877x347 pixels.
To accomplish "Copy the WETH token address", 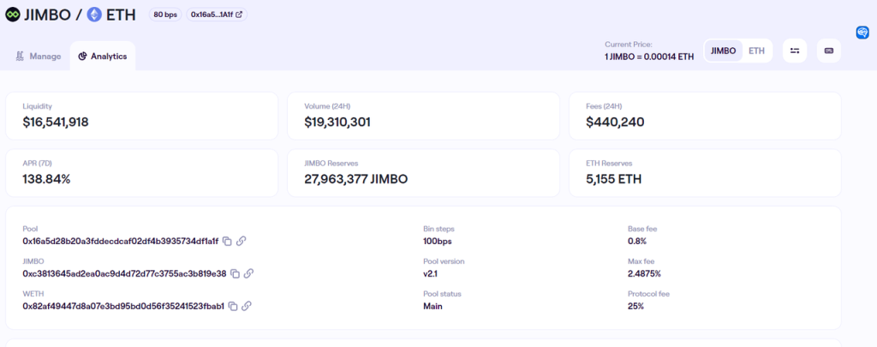I will [x=232, y=306].
